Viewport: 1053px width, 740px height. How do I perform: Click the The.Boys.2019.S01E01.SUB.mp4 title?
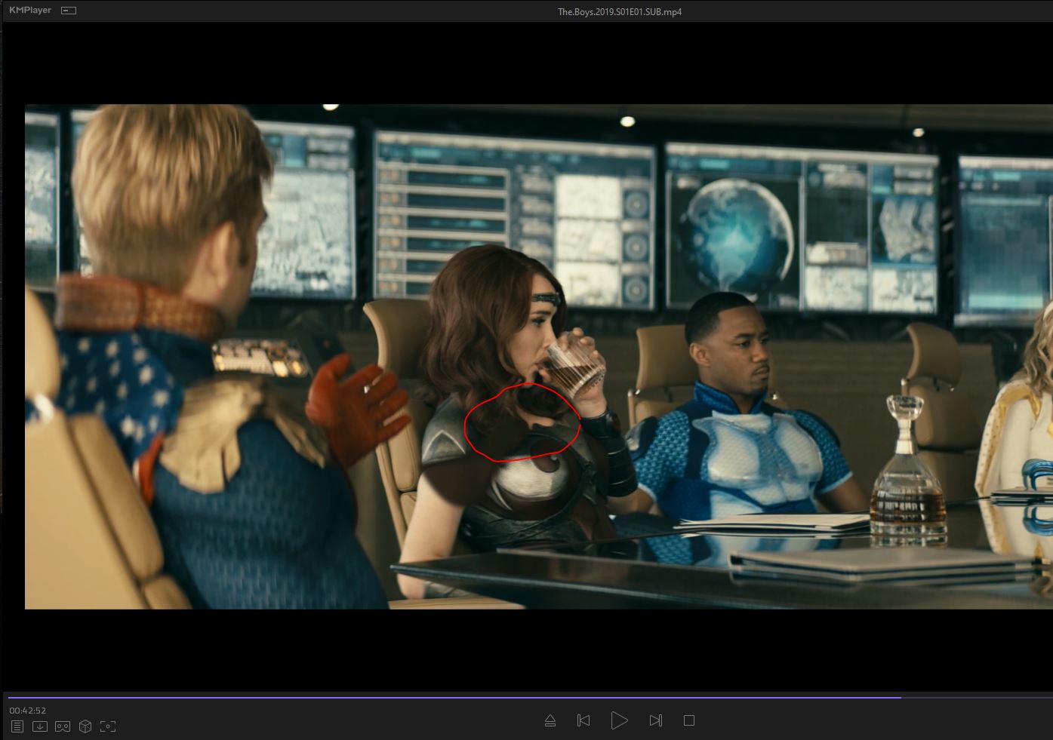619,12
